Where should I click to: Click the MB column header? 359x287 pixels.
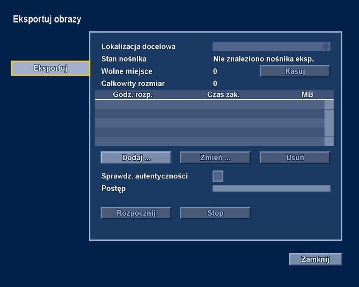pos(307,95)
